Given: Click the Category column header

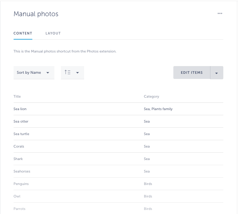Looking at the screenshot, I should pos(151,97).
